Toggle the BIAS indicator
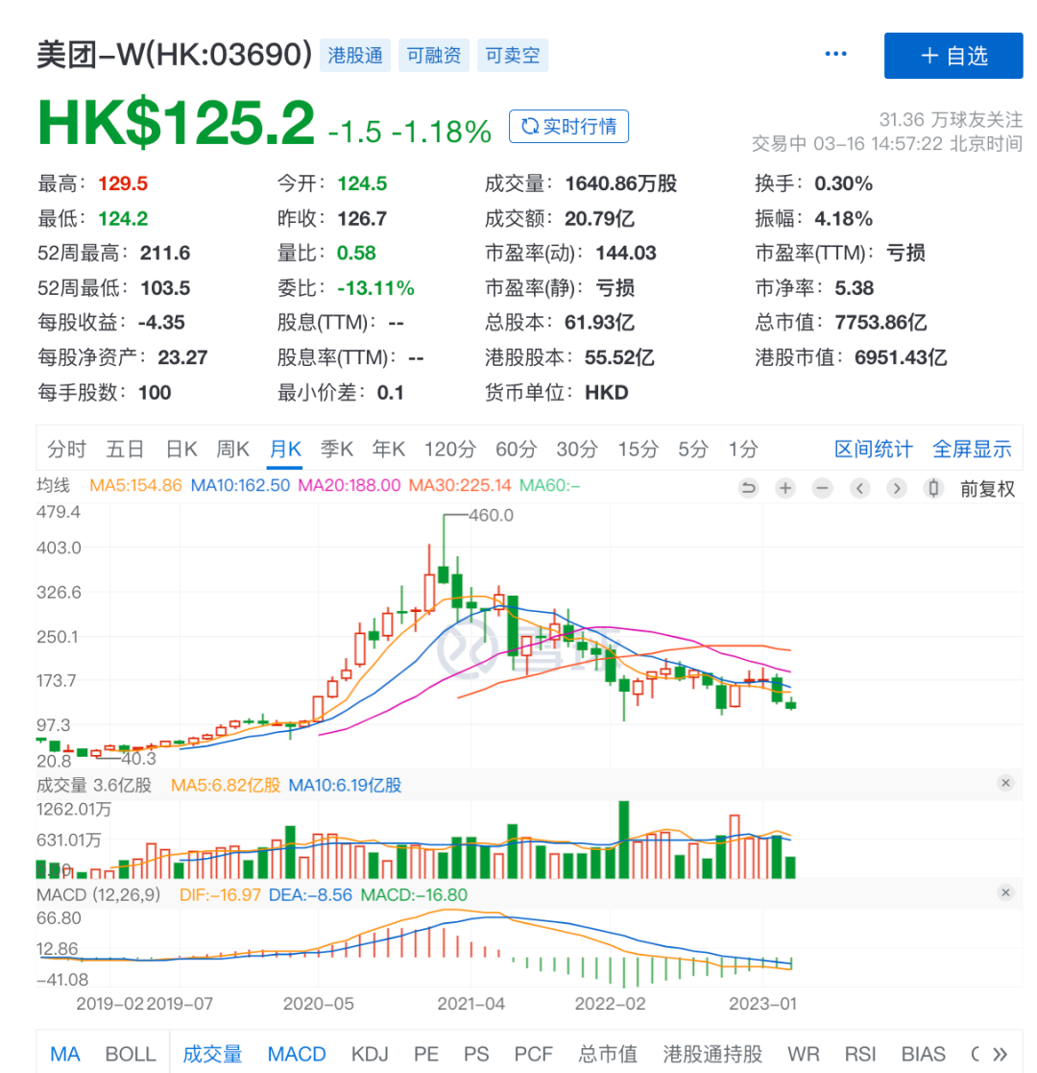 pyautogui.click(x=923, y=1054)
